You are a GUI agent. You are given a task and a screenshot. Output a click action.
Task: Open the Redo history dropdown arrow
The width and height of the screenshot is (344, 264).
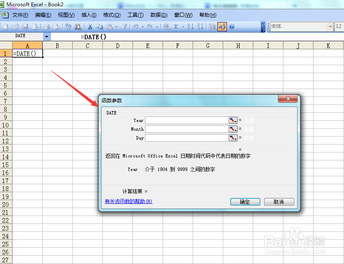tap(157, 27)
